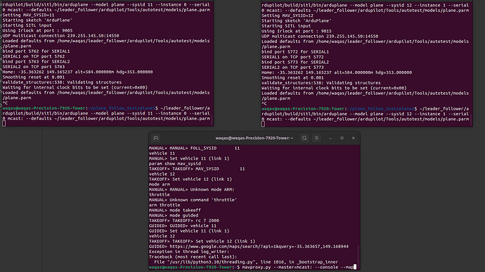Click 'bind port 5773 for SERIAL2' line
This screenshot has height=272, width=485.
[x=295, y=62]
